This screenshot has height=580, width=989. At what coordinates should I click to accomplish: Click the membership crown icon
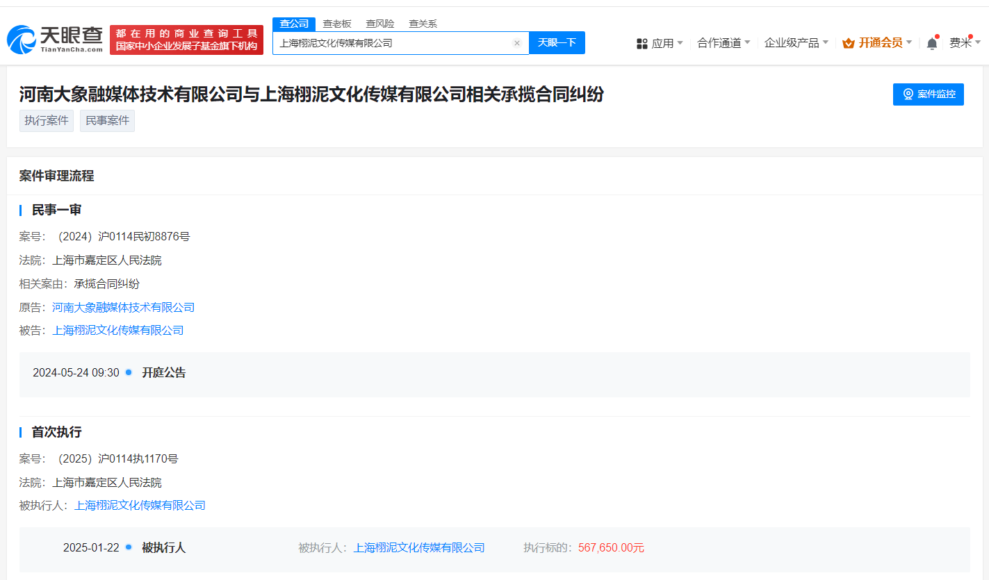[848, 43]
